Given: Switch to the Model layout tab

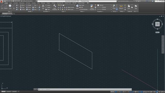Looking at the screenshot, I should [x=3, y=91].
